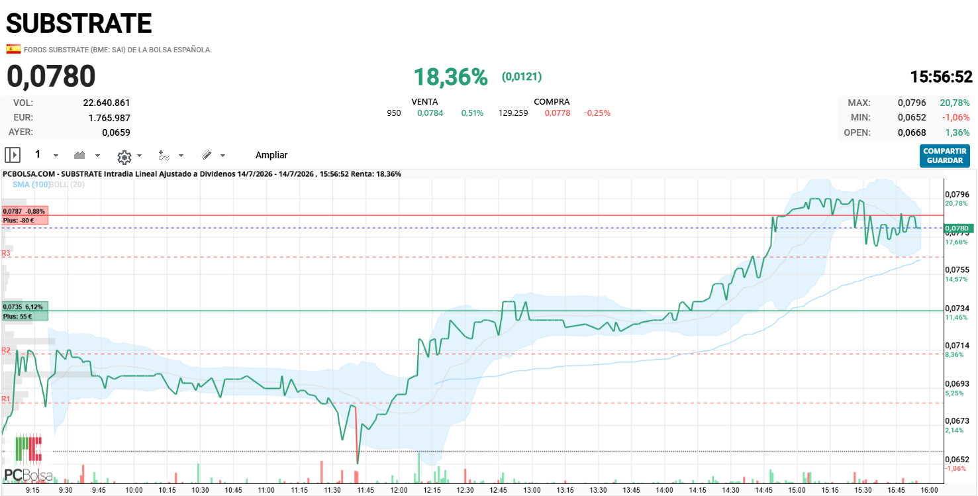
Task: Open the chart settings gear icon
Action: [124, 156]
